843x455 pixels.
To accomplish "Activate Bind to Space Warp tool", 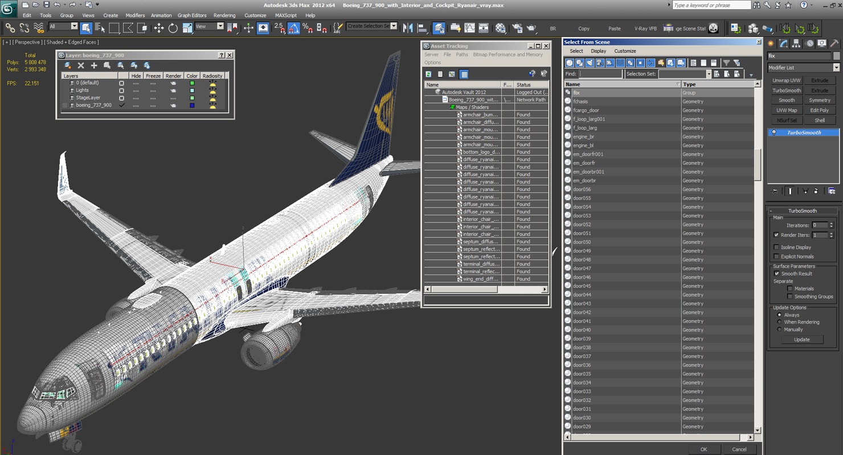I will [x=39, y=27].
